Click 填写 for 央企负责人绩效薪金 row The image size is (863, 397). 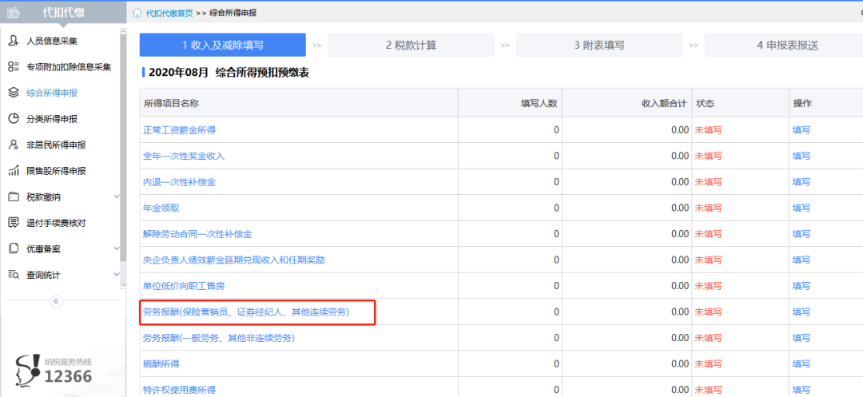pos(801,260)
